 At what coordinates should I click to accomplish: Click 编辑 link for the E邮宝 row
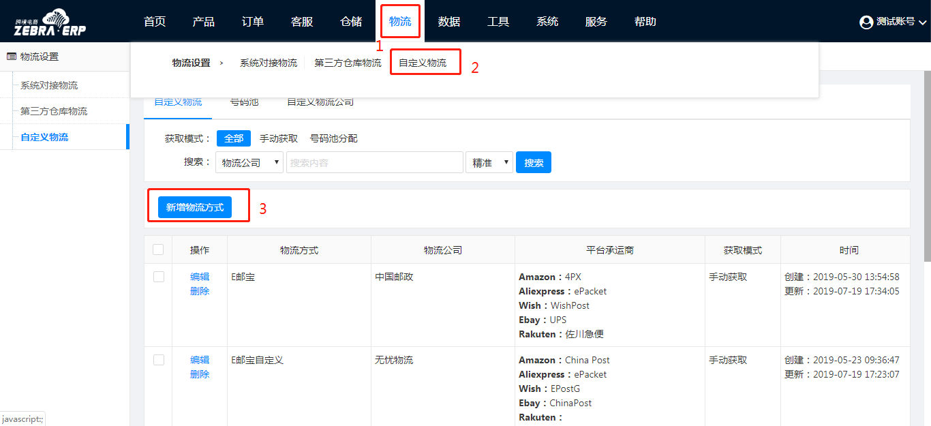(200, 277)
